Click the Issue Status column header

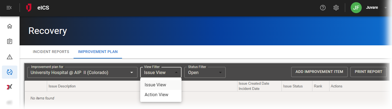pyautogui.click(x=293, y=86)
